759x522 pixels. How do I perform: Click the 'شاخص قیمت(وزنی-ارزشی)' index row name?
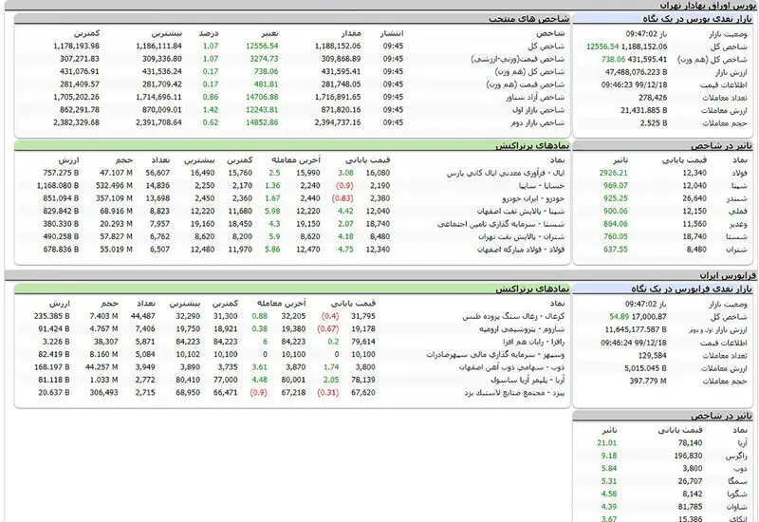(x=518, y=59)
